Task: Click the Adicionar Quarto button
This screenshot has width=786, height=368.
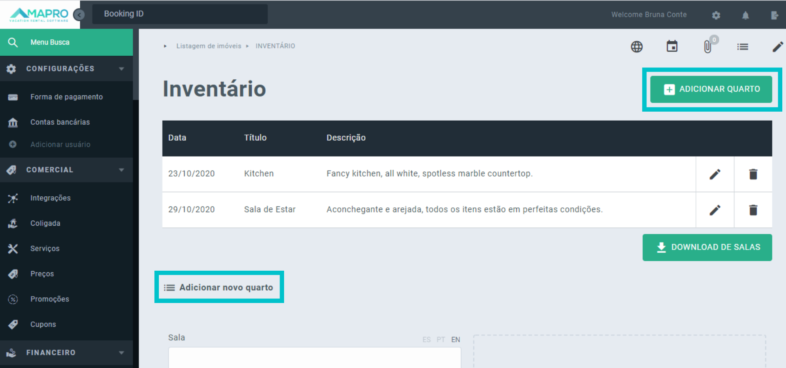Action: tap(711, 89)
